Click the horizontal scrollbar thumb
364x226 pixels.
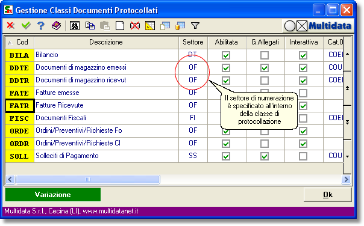88,180
